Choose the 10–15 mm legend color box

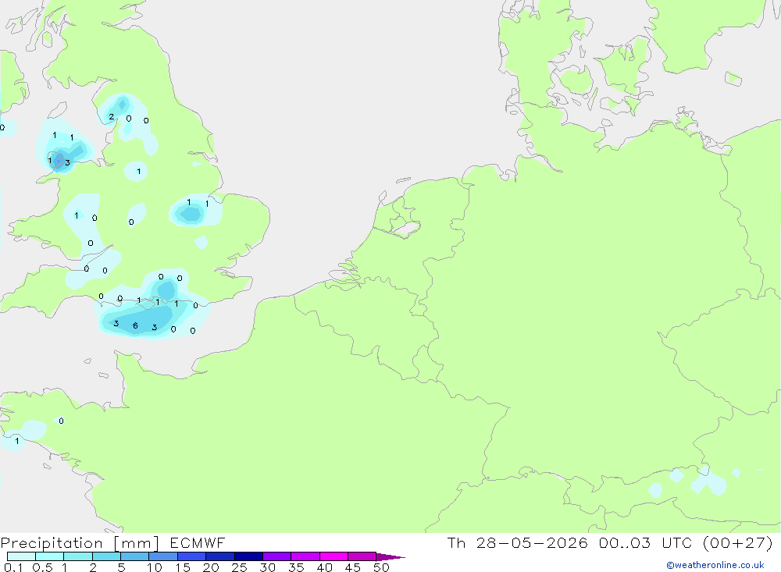pyautogui.click(x=163, y=556)
